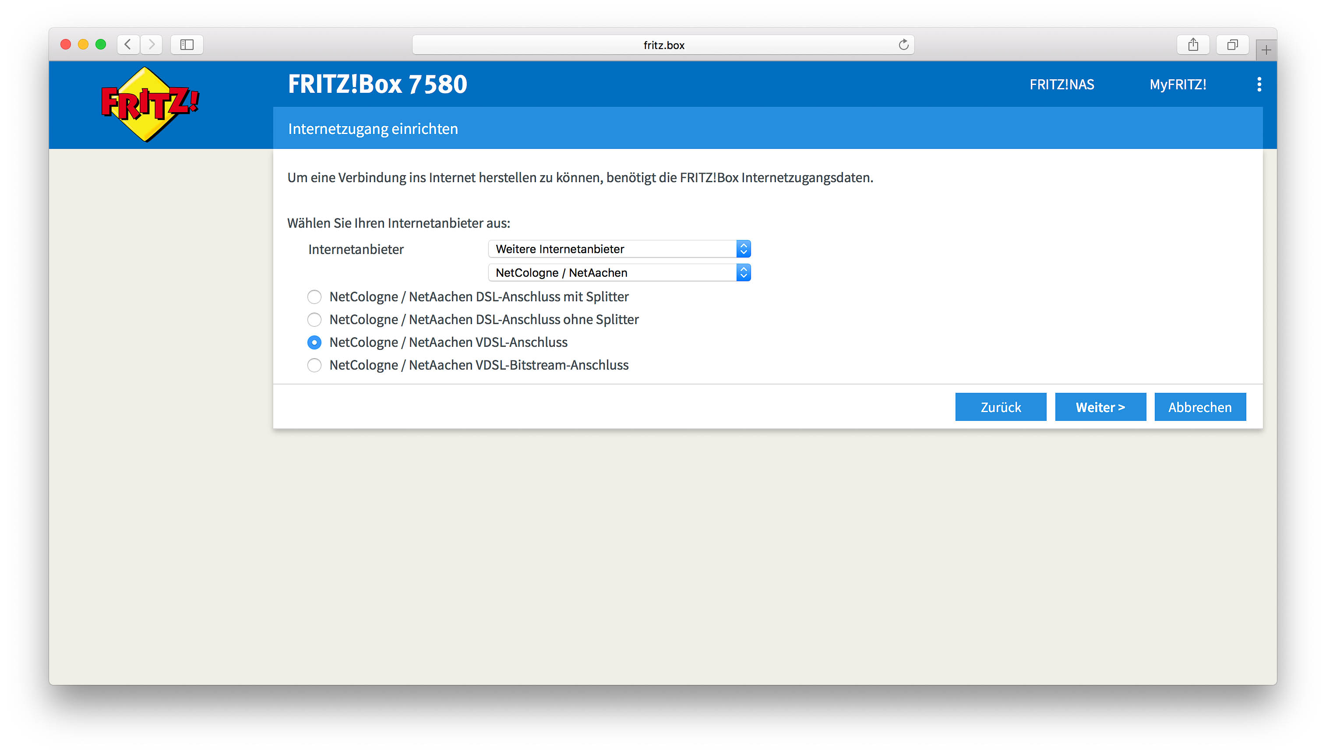Image resolution: width=1326 pixels, height=755 pixels.
Task: Click the FRITZ! logo
Action: 149,104
